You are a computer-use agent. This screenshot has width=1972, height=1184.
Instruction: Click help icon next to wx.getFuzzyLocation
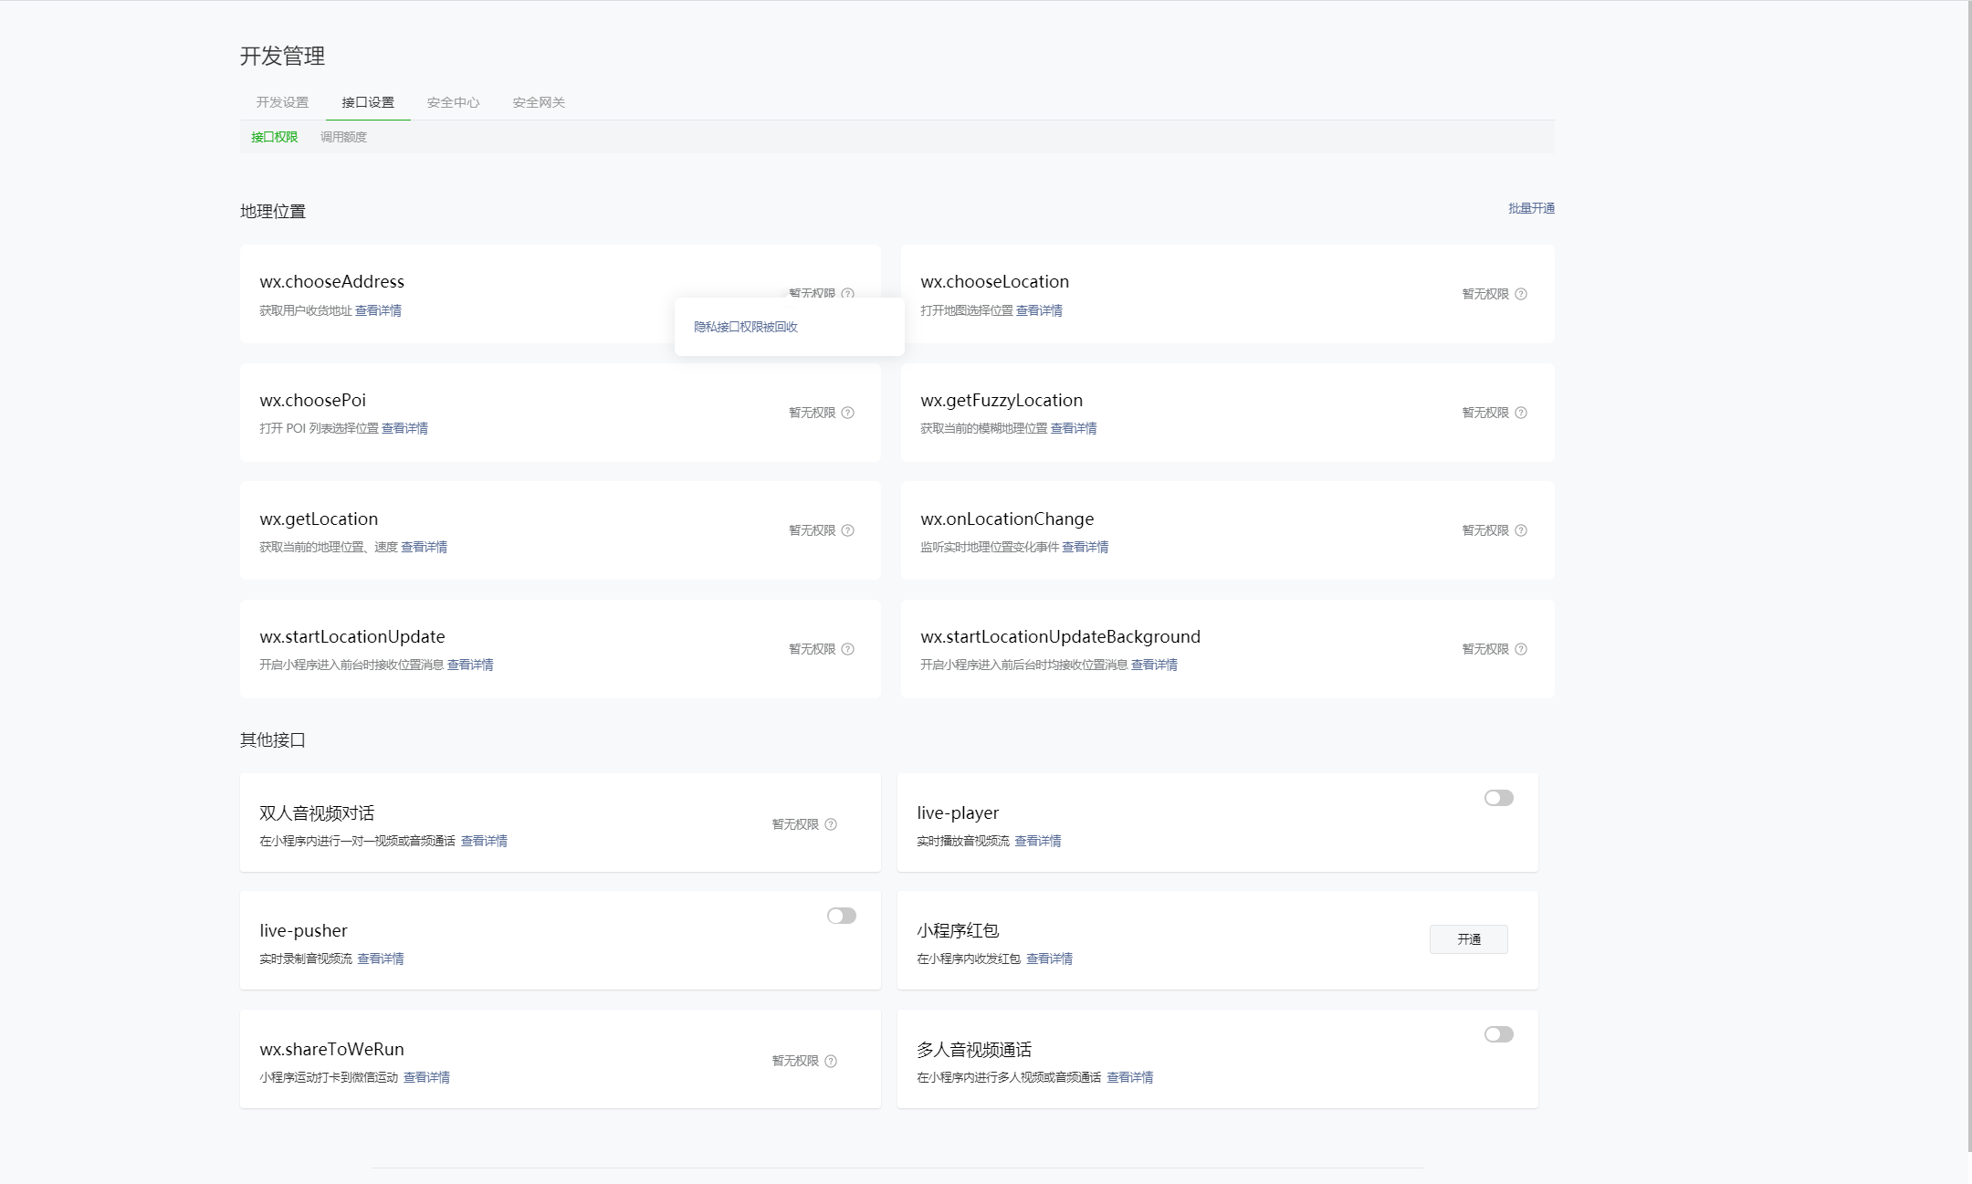[1521, 413]
